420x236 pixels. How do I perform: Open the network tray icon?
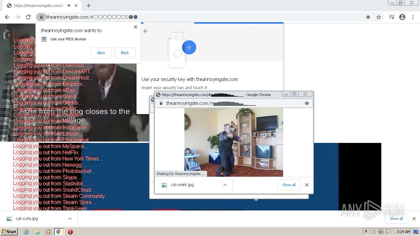click(381, 232)
